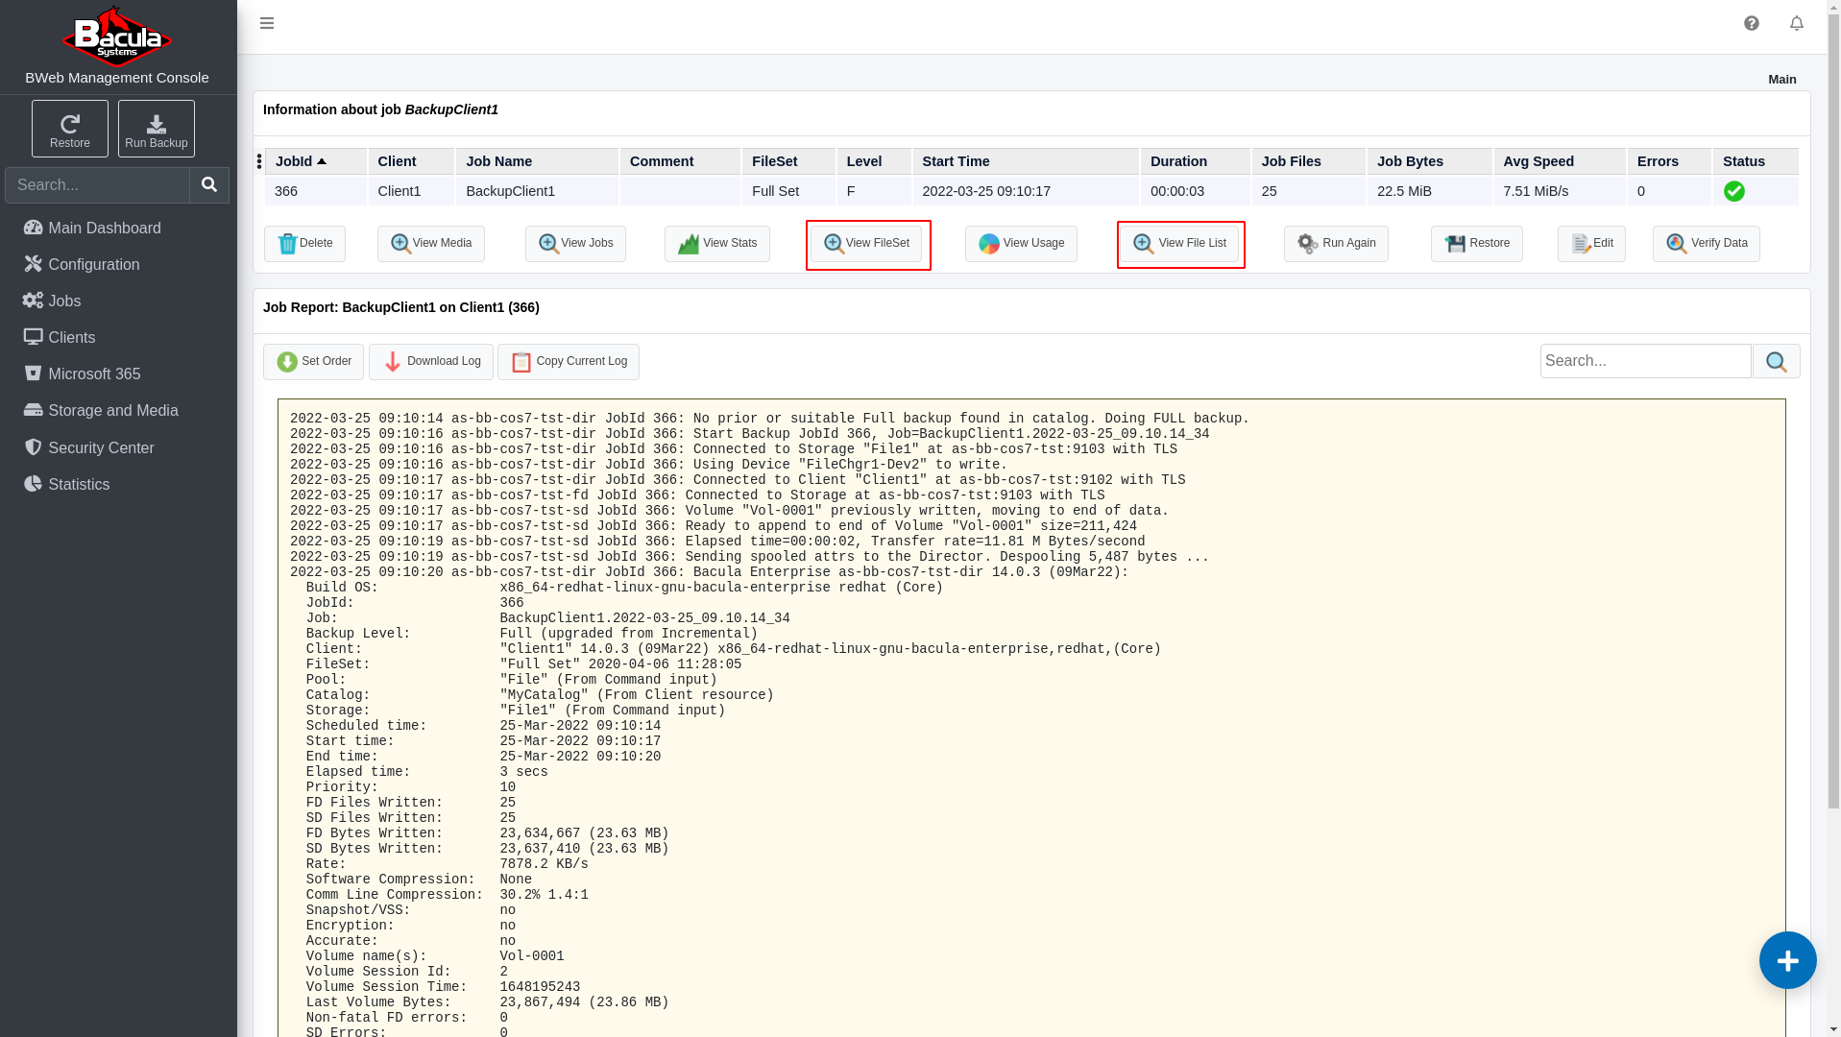This screenshot has width=1841, height=1037.
Task: Click the View Media button
Action: [431, 244]
